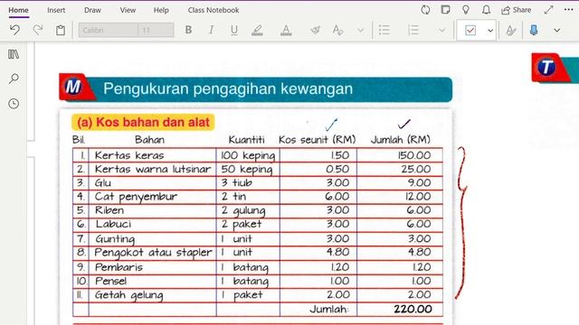579x325 pixels.
Task: Apply the text highlight color
Action: coord(257,30)
